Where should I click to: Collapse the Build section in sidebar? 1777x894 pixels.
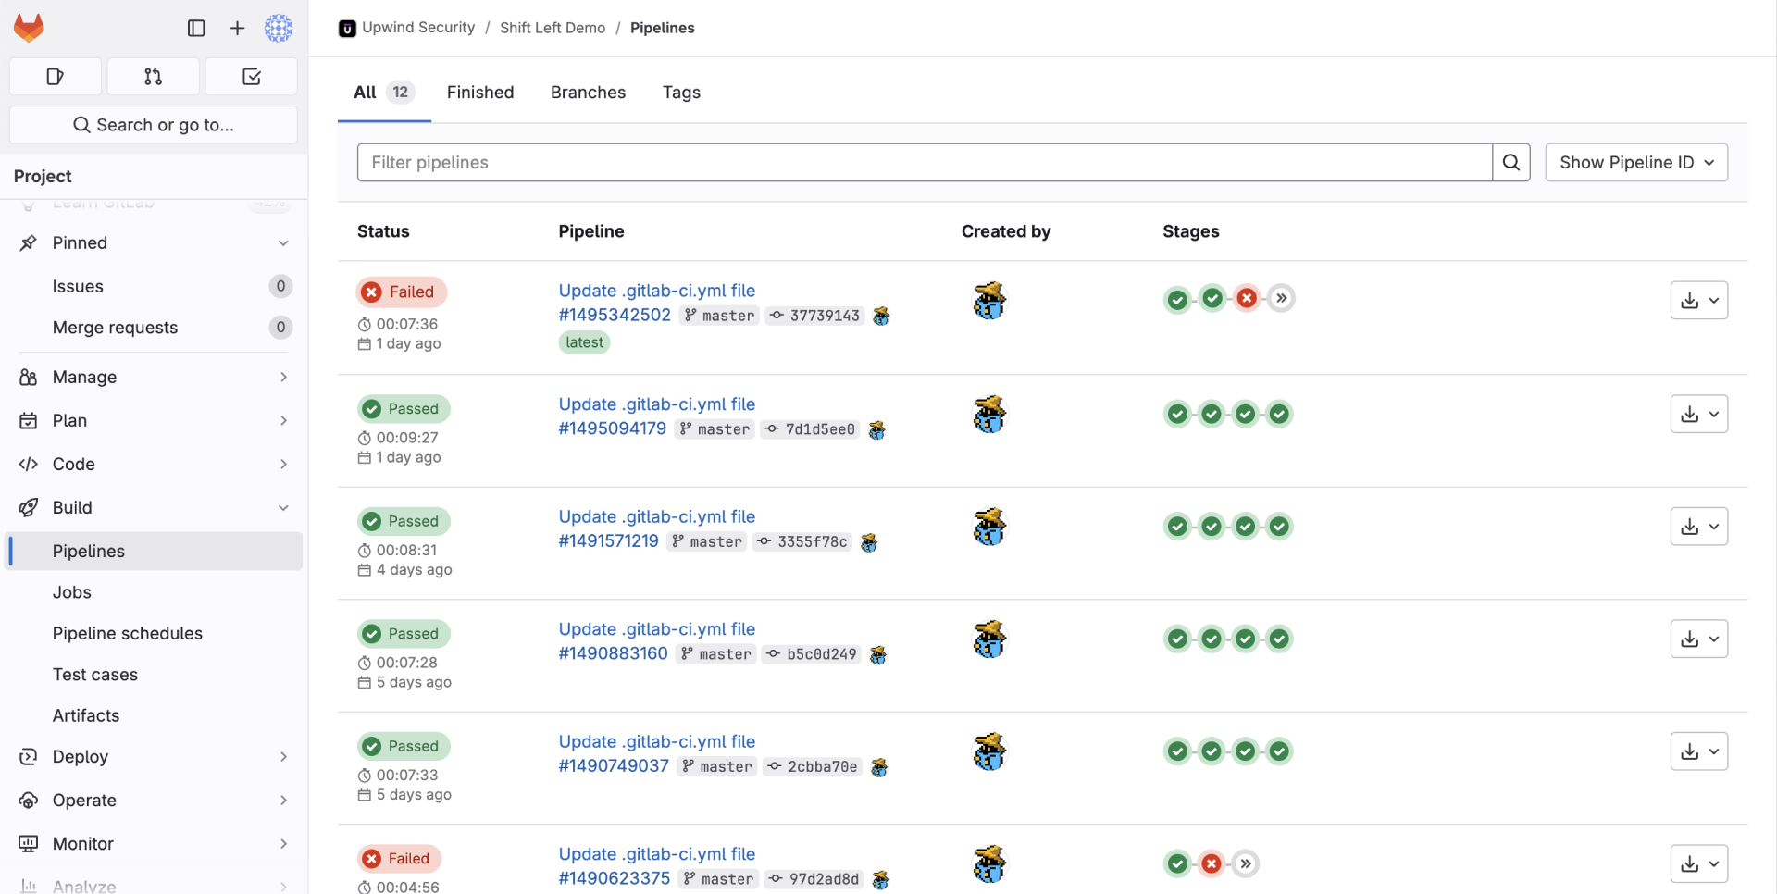point(283,507)
